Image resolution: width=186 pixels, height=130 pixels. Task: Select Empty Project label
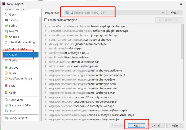[18, 118]
